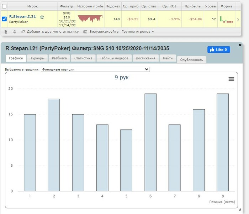Viewport: 249px width, 214px height.
Task: Click the bar for position 5
Action: pyautogui.click(x=126, y=160)
